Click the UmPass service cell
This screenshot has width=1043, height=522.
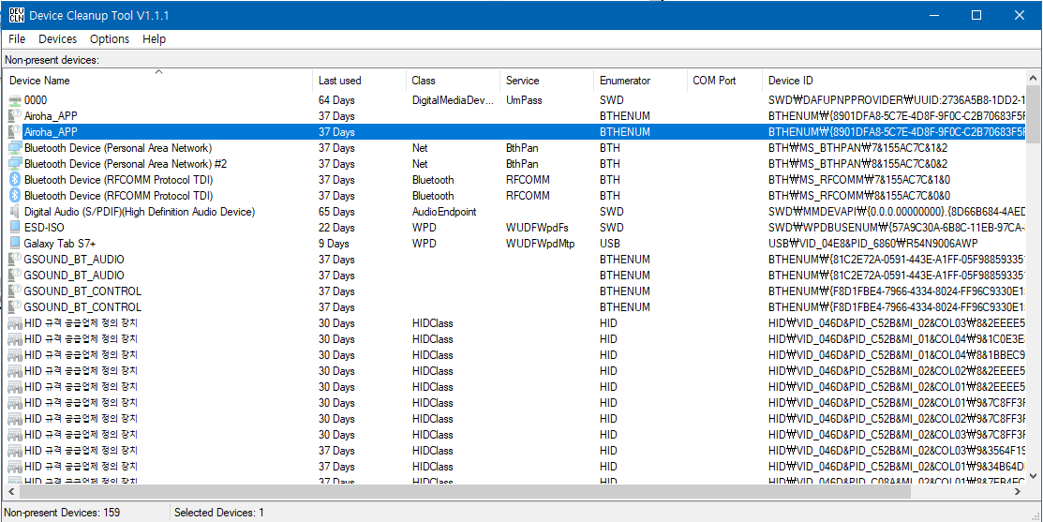[x=524, y=99]
